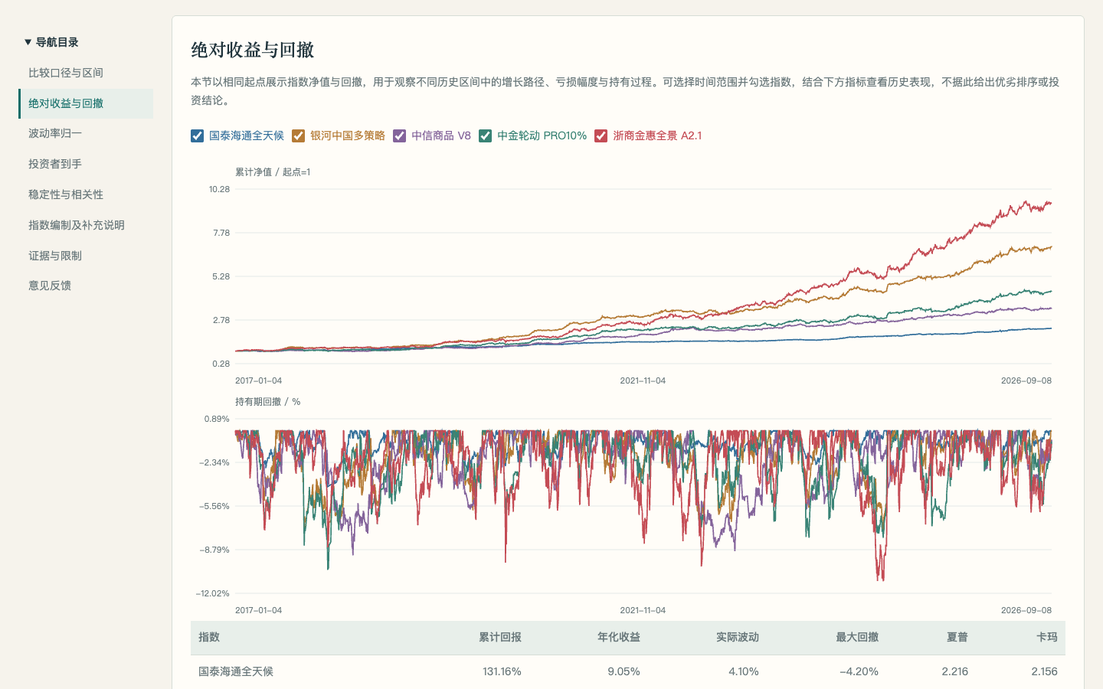Screen dimensions: 1103x689
Task: Click the 131.16% cumulative return cell
Action: (502, 671)
